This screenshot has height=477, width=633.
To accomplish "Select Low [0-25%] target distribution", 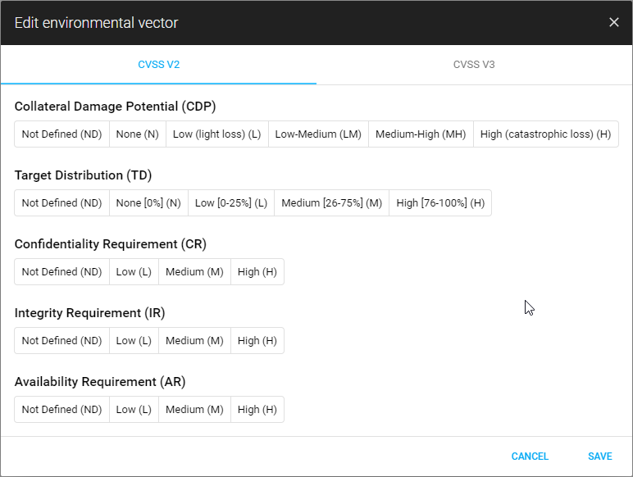I will [x=231, y=203].
